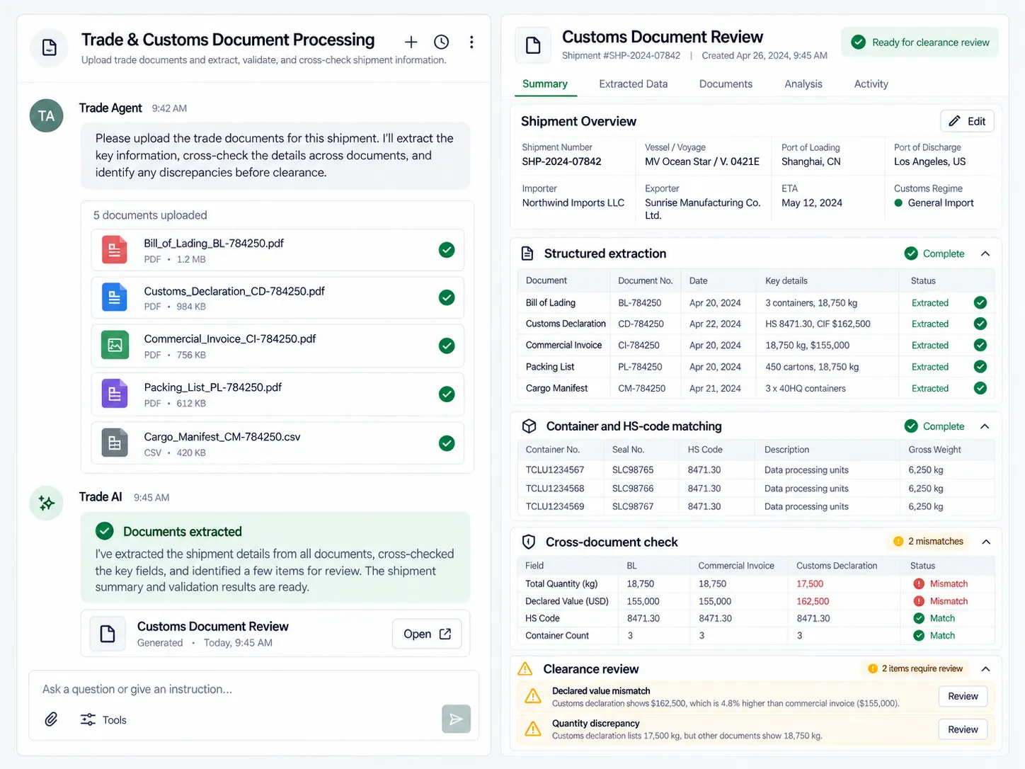
Task: Click the Bill_of_Lading red PDF file icon
Action: pyautogui.click(x=115, y=250)
